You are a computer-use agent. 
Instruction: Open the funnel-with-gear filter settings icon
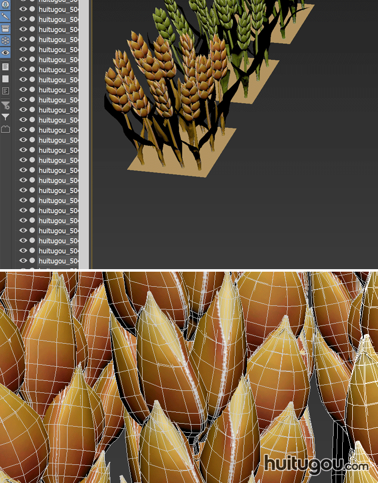click(x=5, y=105)
